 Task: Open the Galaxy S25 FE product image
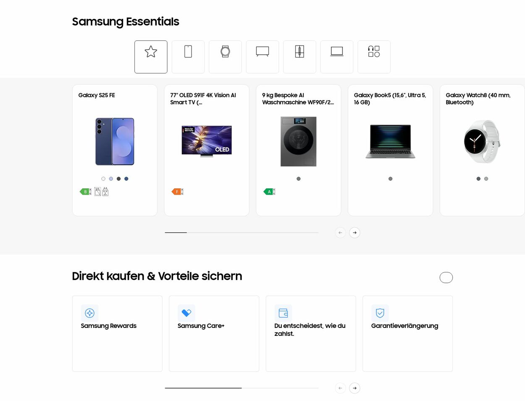pos(115,142)
